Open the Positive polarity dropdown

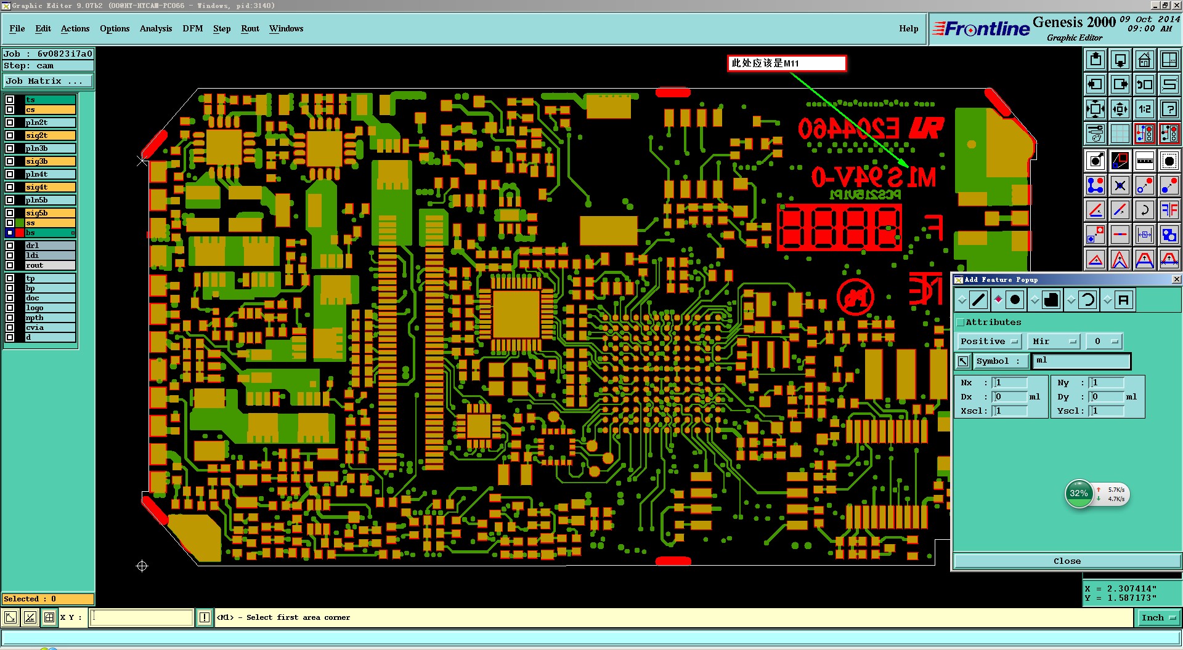(989, 342)
